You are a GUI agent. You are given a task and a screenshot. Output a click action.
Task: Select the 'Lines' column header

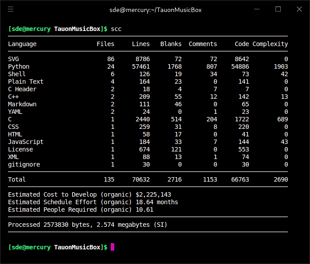141,44
